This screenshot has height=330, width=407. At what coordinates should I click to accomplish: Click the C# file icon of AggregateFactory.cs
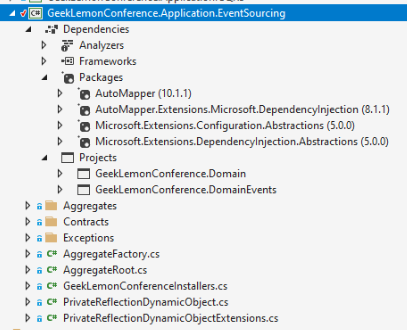52,254
